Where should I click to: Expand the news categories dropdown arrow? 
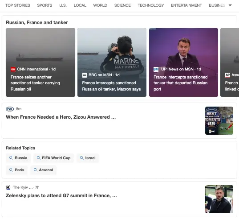tap(230, 5)
